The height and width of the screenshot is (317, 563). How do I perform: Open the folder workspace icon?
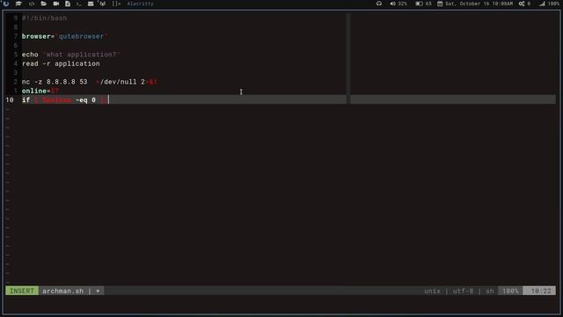tap(44, 4)
